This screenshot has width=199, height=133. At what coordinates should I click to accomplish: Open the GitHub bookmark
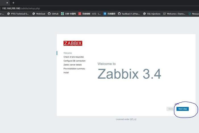pos(53,14)
